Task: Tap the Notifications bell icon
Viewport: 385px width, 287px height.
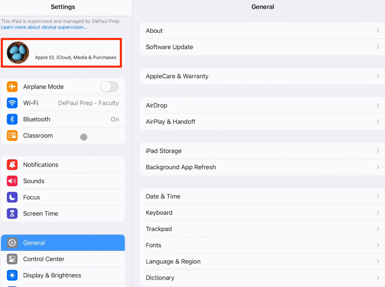Action: pyautogui.click(x=12, y=165)
